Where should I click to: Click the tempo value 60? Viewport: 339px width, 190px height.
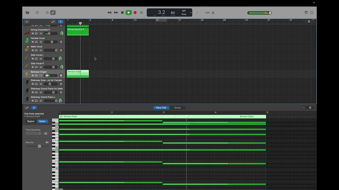coord(173,13)
